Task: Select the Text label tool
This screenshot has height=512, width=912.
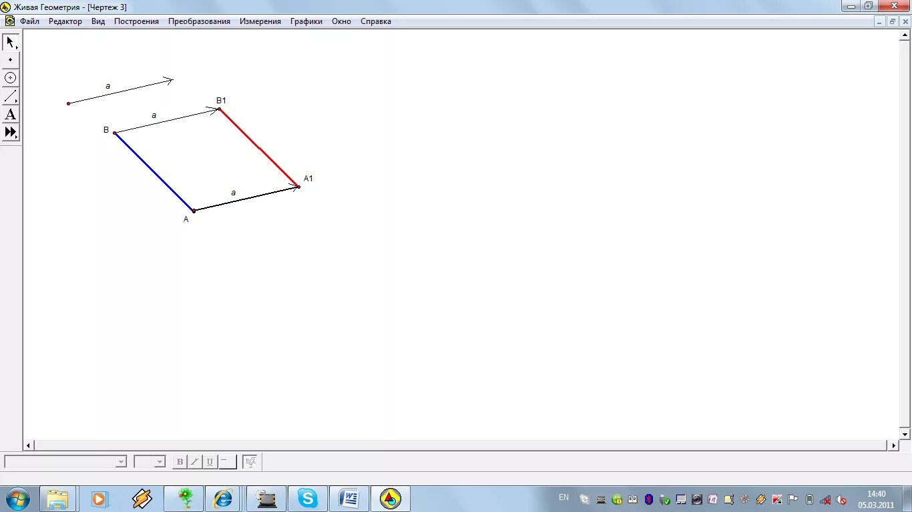Action: point(11,114)
